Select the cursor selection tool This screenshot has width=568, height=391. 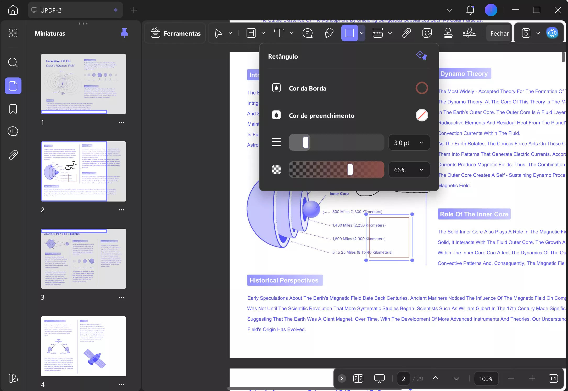[x=218, y=33]
